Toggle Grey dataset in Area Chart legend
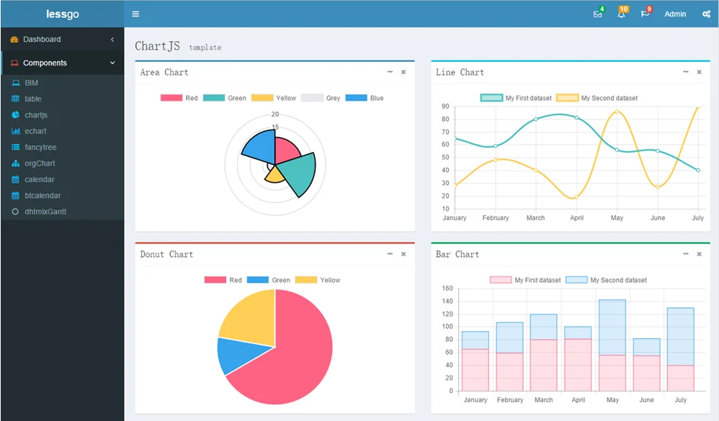This screenshot has width=719, height=421. [x=321, y=98]
